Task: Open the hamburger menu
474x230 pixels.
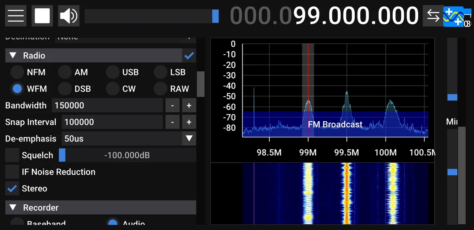Action: 16,16
